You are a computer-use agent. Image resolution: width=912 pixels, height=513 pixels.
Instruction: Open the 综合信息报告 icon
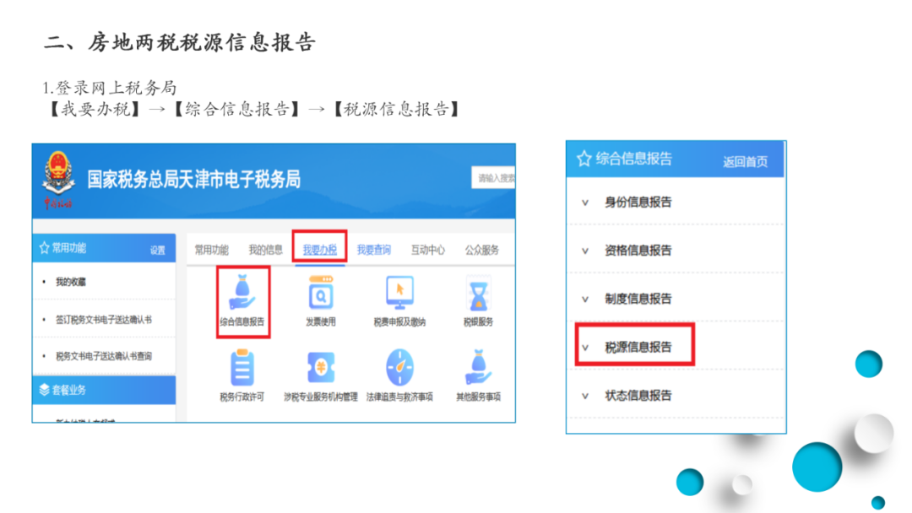pos(242,293)
